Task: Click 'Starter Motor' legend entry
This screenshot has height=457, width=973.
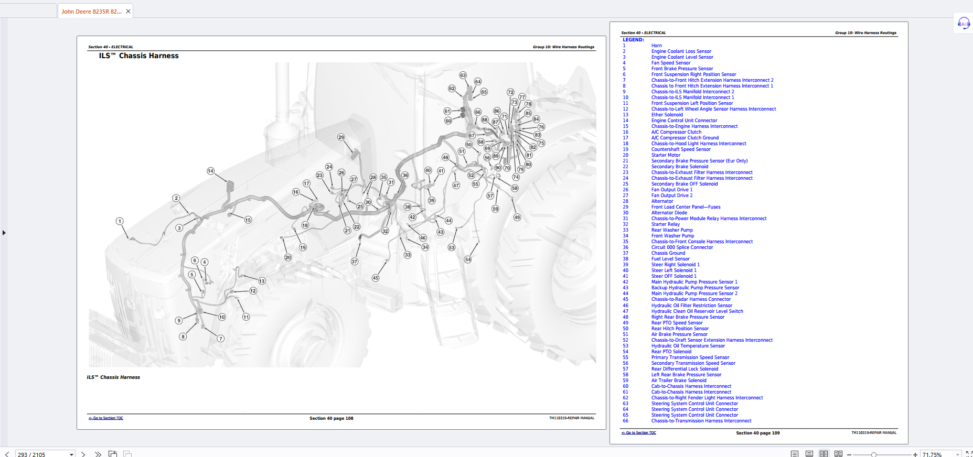Action: [x=666, y=155]
